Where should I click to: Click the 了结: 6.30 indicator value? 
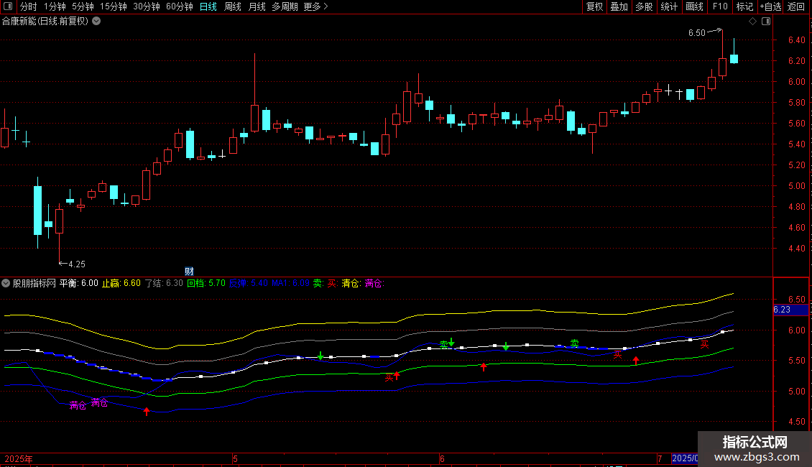164,283
